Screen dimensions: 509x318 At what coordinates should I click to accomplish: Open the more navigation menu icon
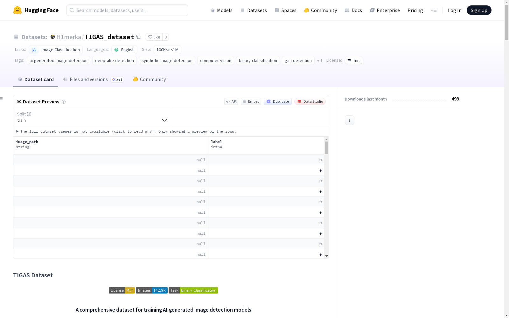[434, 10]
